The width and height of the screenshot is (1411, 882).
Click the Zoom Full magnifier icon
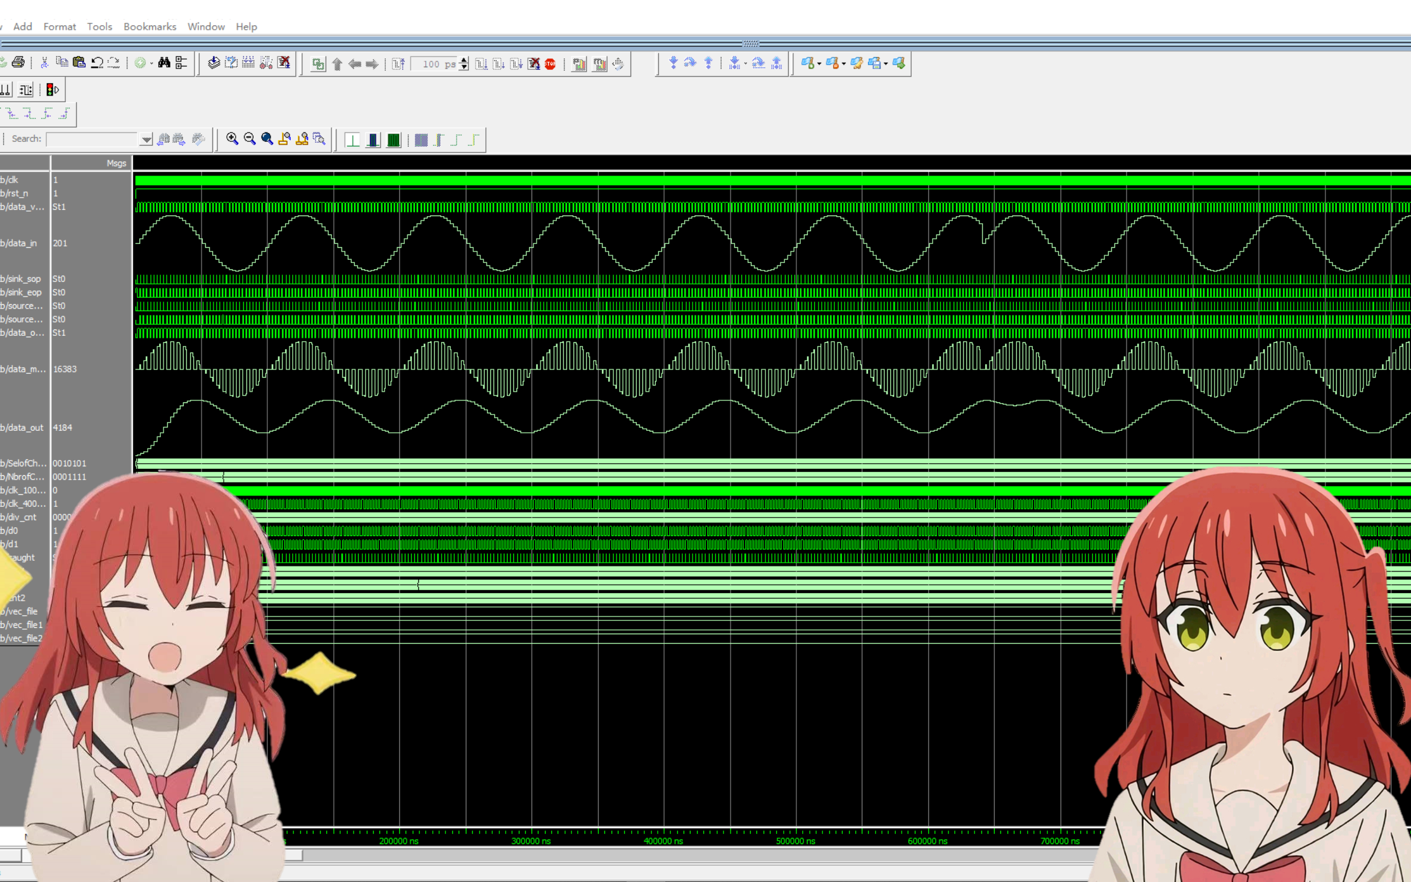tap(267, 139)
